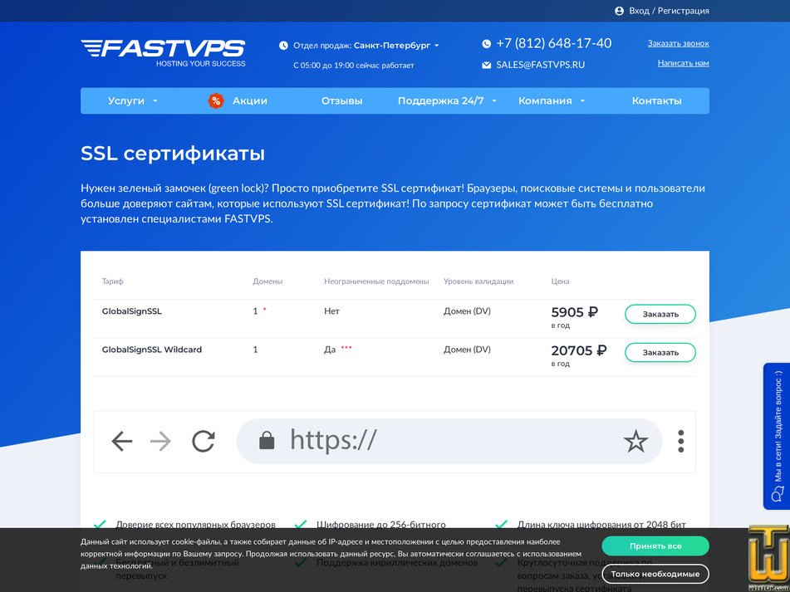Viewport: 790px width, 592px height.
Task: Click the SALES@FASTVPS.RU email address
Action: tap(541, 65)
